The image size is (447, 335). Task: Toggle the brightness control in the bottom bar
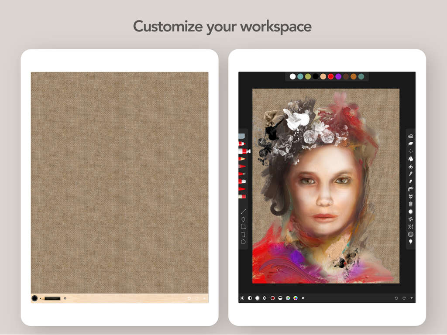pos(242,298)
